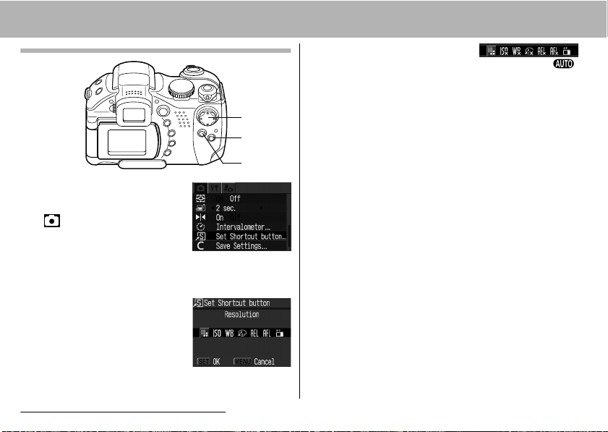This screenshot has height=432, width=608.
Task: Click the boxed camera icon left of the menu
Action: click(x=52, y=221)
